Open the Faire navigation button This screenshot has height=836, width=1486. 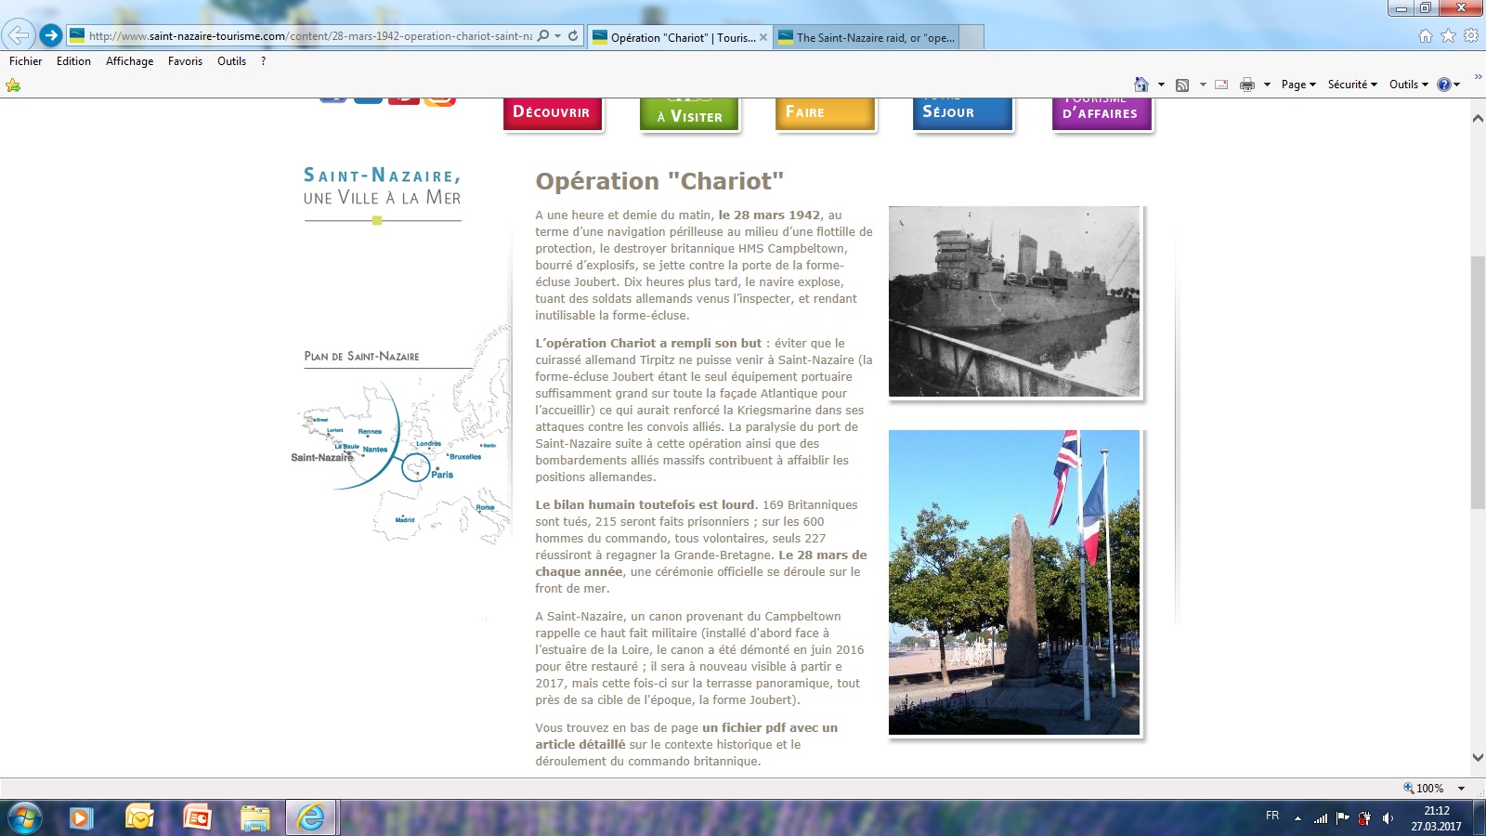[825, 113]
